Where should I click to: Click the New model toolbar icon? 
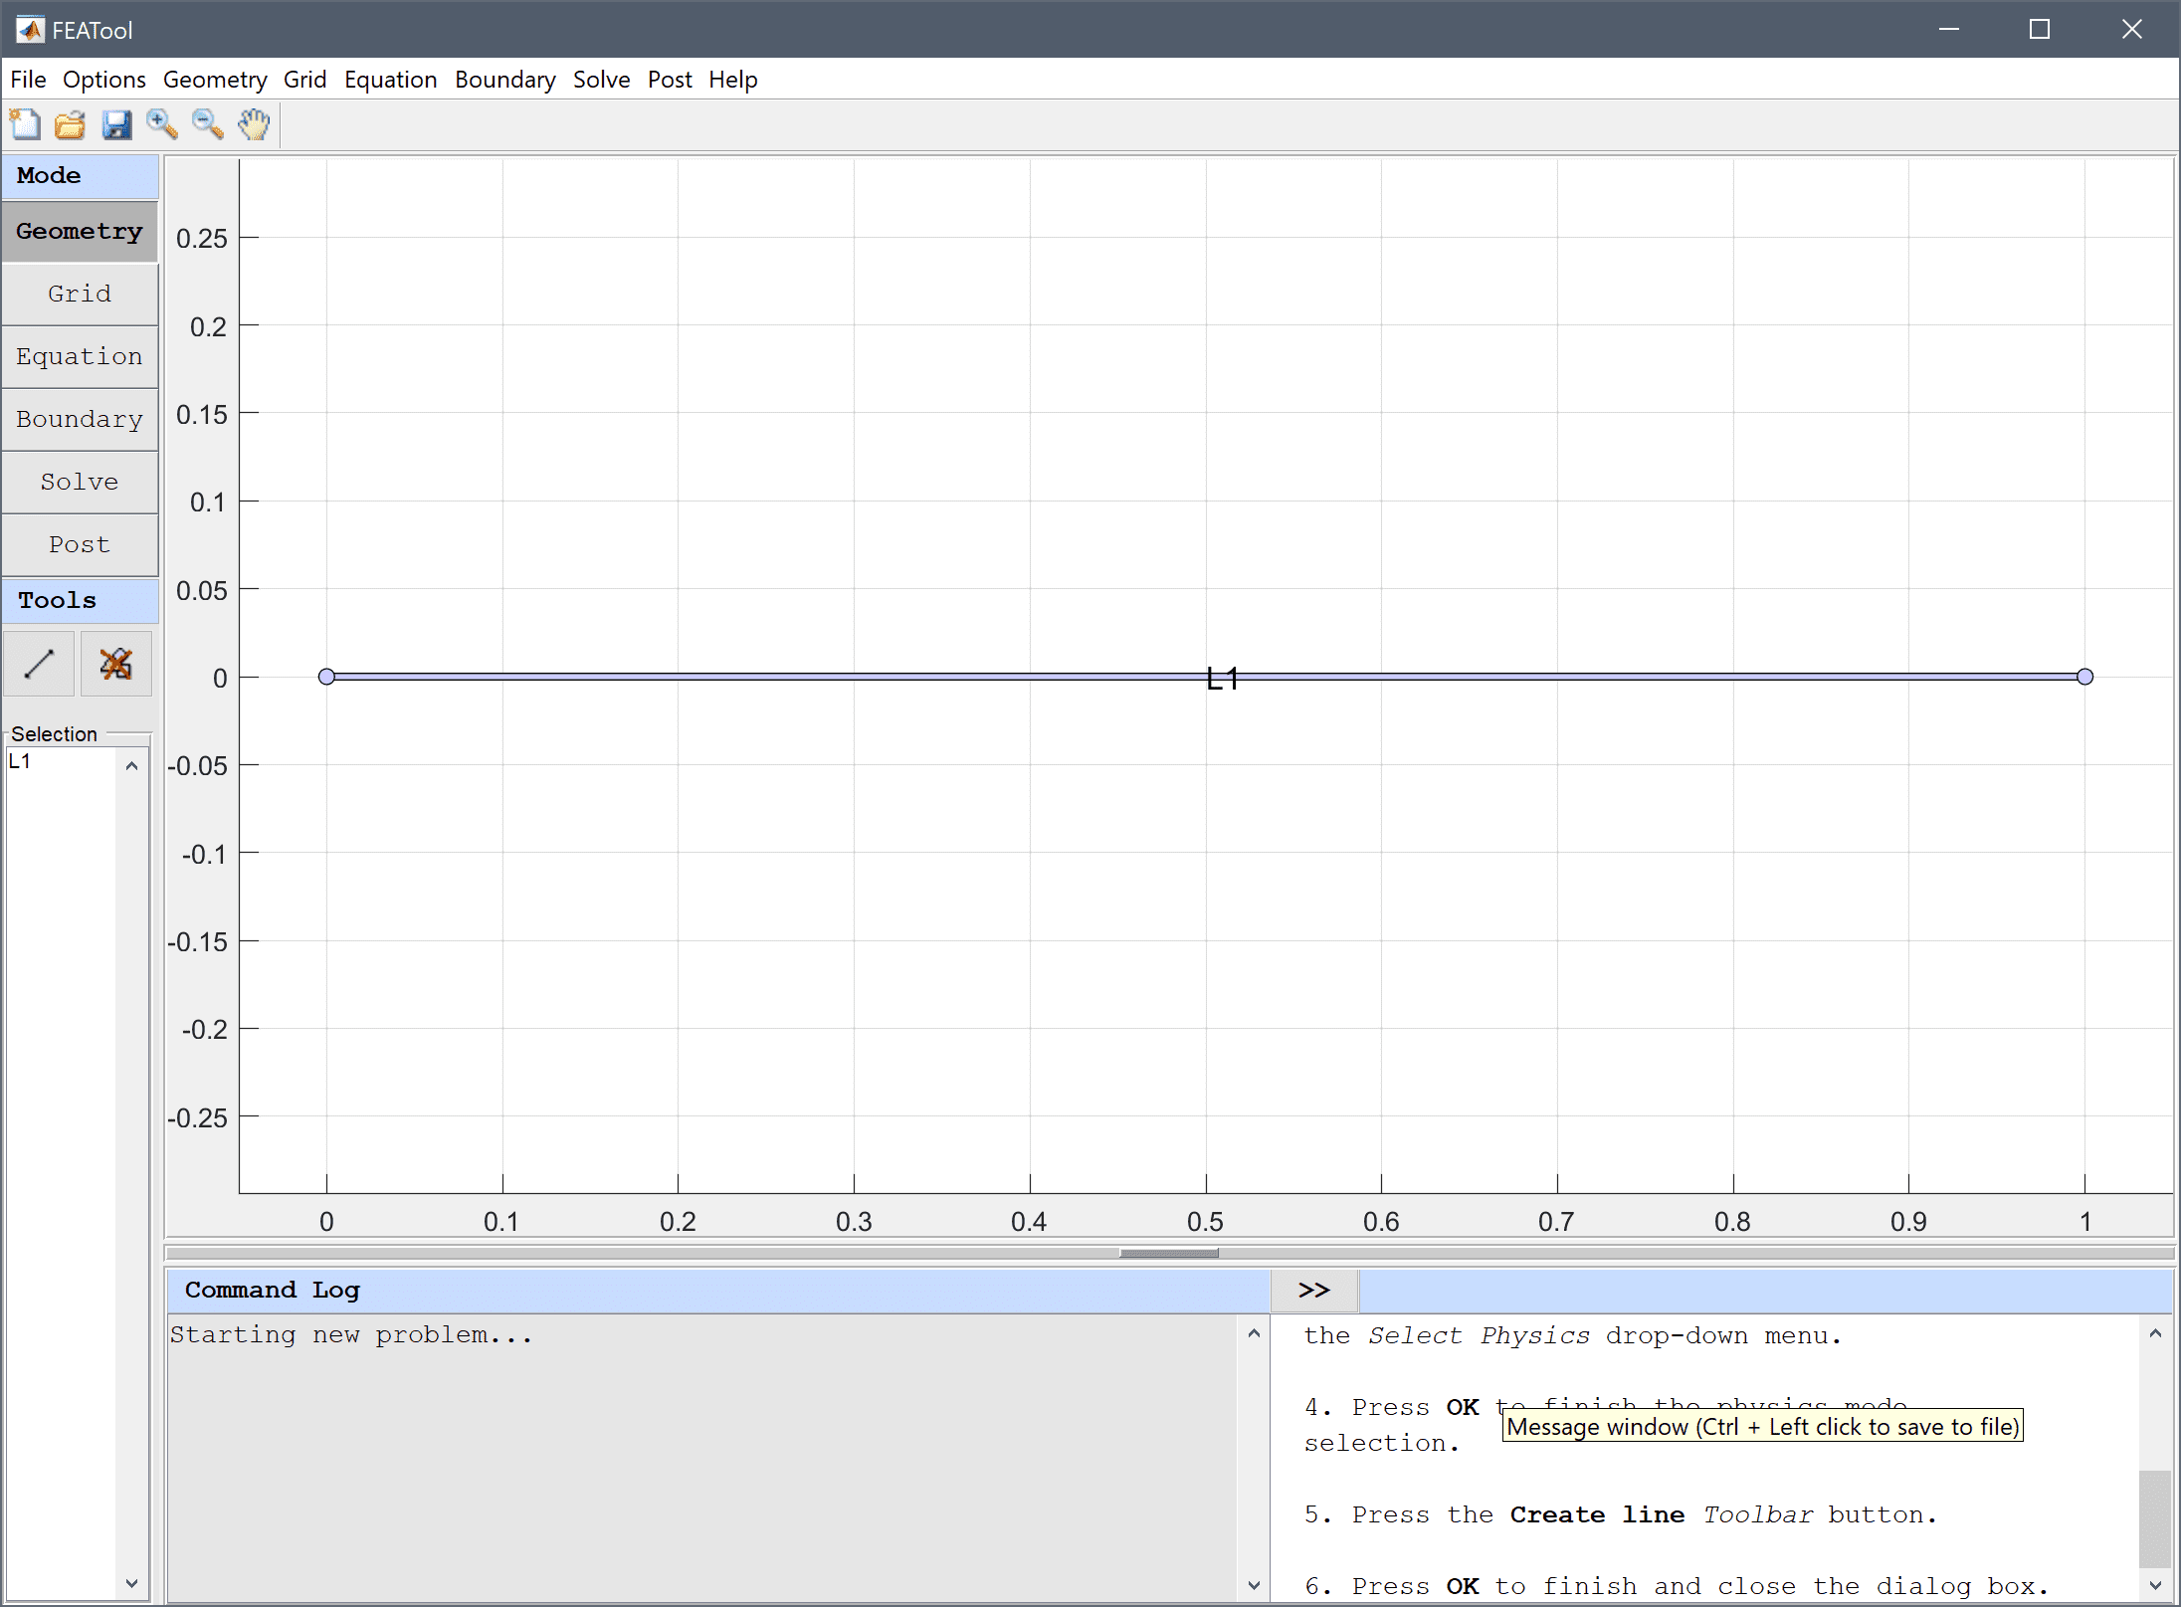[25, 124]
